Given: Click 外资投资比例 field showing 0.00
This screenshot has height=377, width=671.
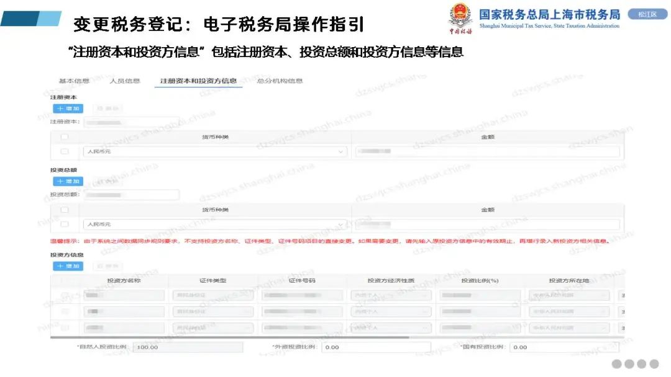Looking at the screenshot, I should pyautogui.click(x=376, y=347).
